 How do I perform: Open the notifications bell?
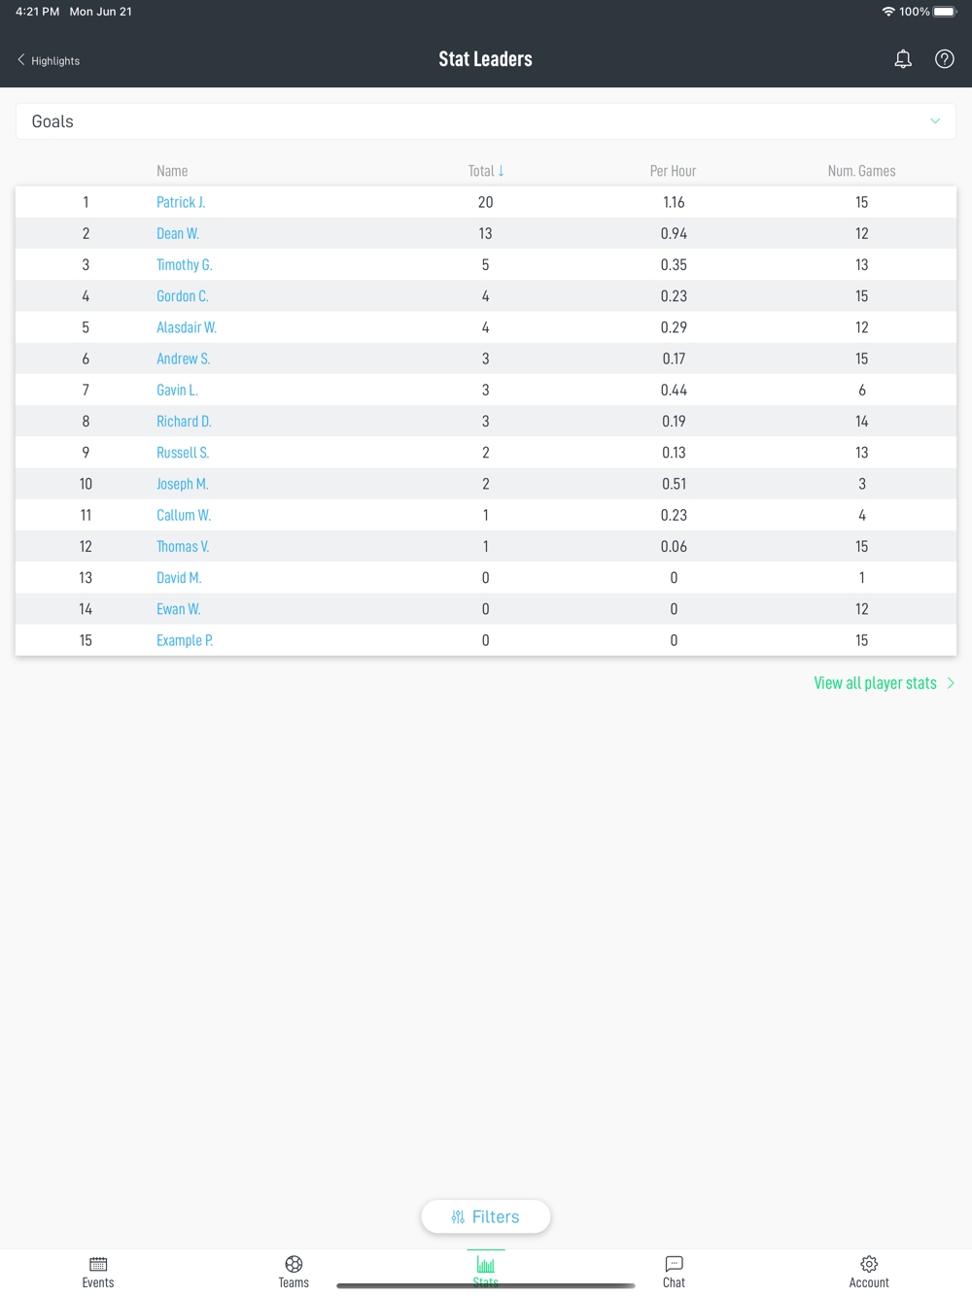pos(903,59)
